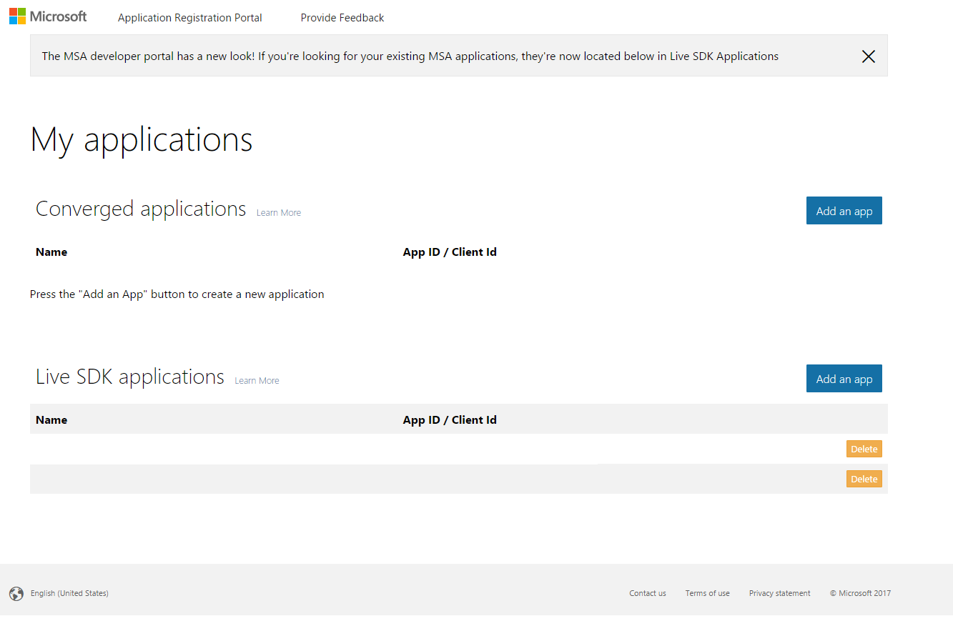Viewport: 953px width, 636px height.
Task: Dismiss the MSA developer portal notification banner
Action: (x=868, y=56)
